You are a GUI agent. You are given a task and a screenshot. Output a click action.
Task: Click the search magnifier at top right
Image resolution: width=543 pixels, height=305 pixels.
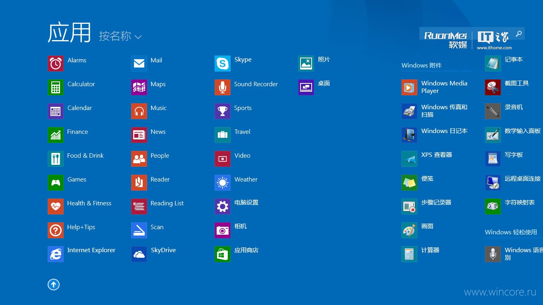pyautogui.click(x=519, y=34)
